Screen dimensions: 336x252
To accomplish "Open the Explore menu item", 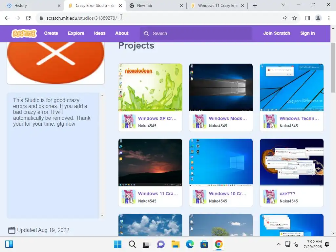I will (x=76, y=33).
